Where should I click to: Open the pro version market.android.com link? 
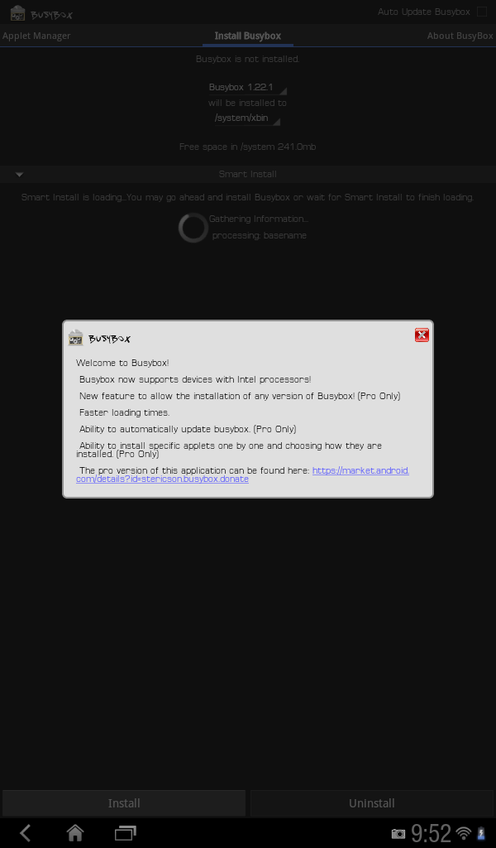point(242,475)
